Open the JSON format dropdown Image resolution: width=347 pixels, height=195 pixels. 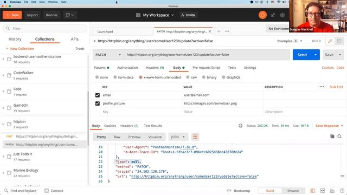[x=178, y=137]
